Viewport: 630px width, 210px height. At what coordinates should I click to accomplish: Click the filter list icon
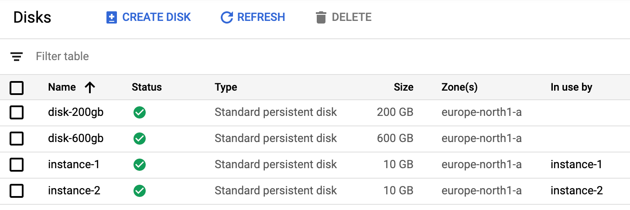(17, 57)
